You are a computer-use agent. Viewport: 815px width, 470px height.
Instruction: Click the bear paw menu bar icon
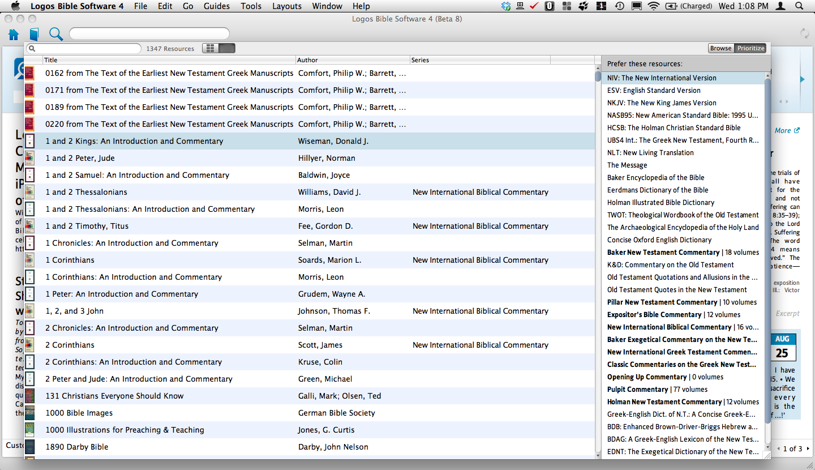(x=583, y=6)
